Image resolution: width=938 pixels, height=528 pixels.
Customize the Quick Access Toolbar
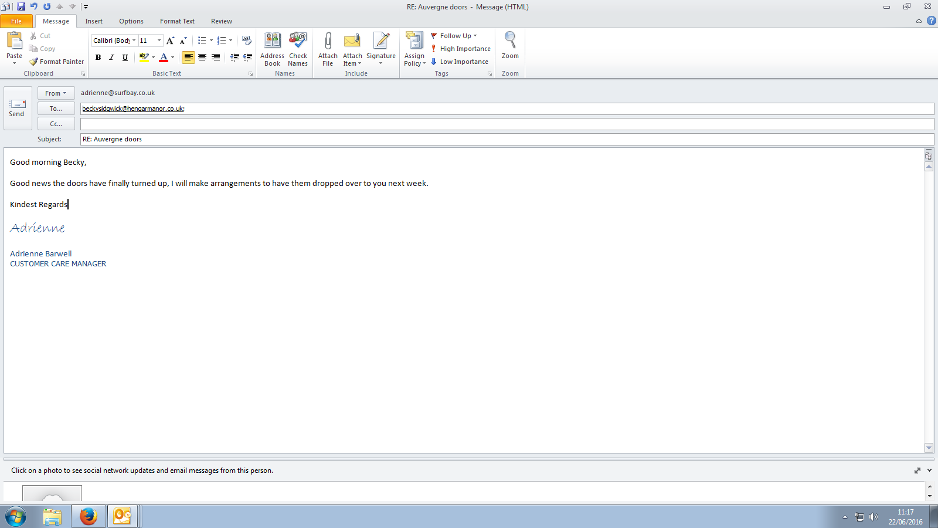click(86, 7)
